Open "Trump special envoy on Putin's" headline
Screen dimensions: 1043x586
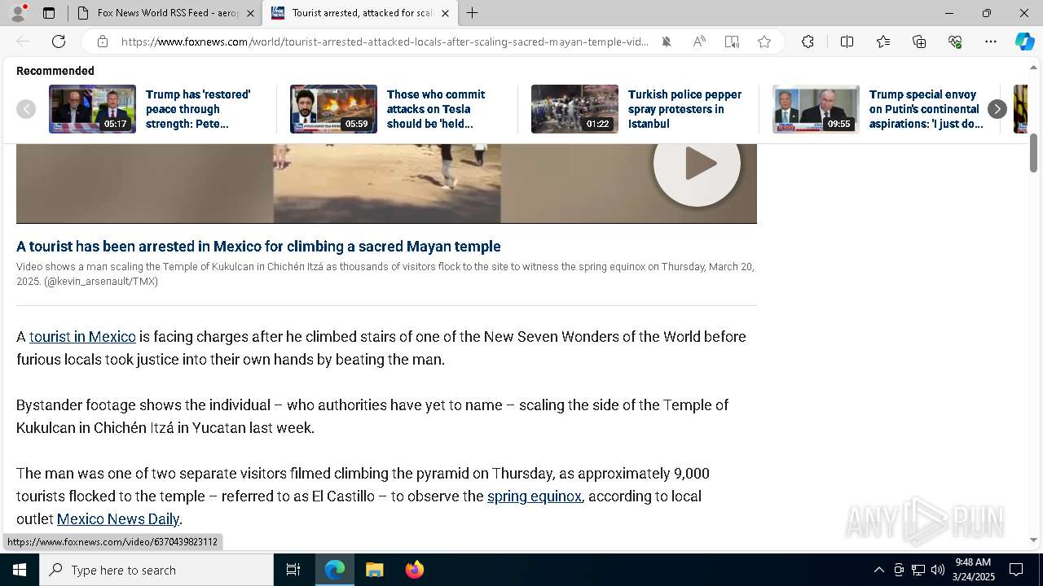(926, 109)
